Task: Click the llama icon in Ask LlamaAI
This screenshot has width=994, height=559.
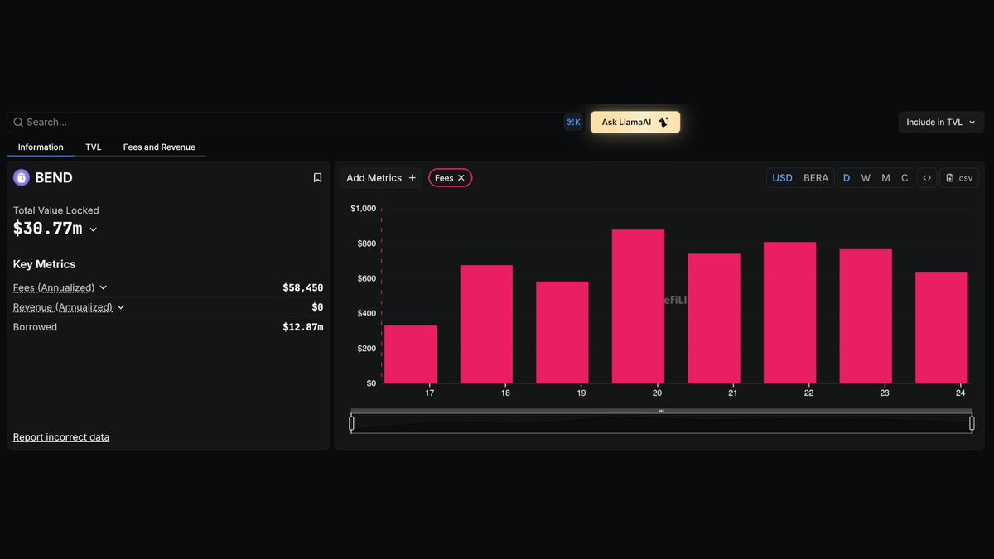Action: click(x=663, y=123)
